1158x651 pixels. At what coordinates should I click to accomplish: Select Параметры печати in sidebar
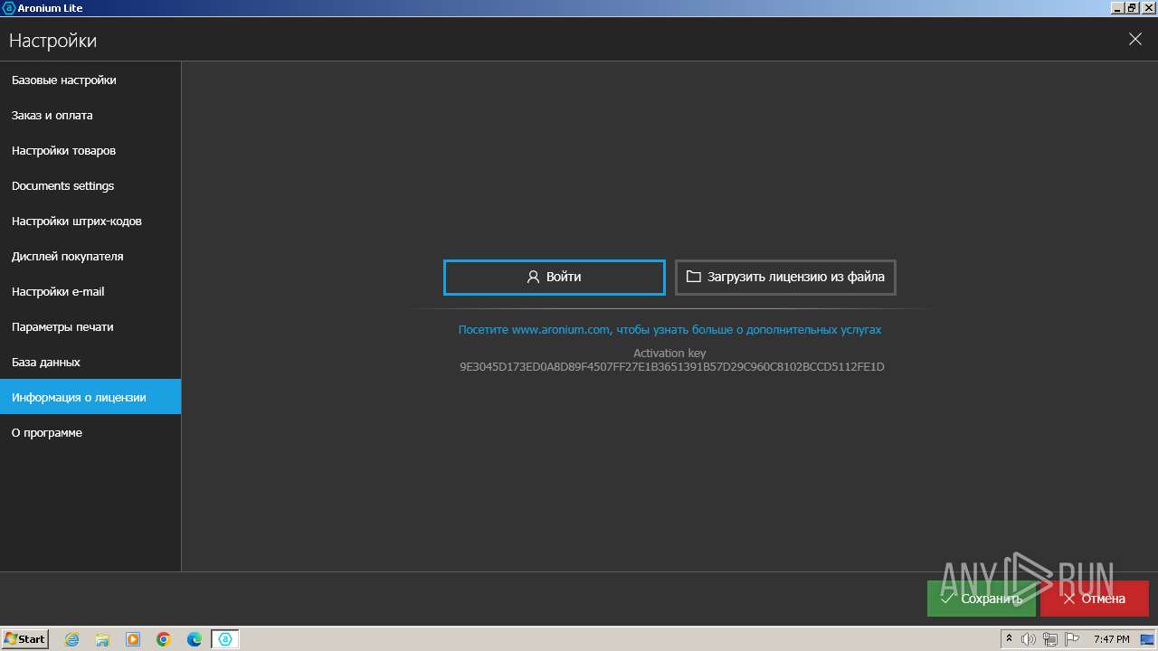90,326
